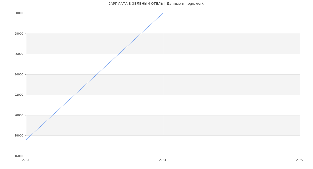
Task: Click the salary line's 2023 starting point
Action: (26, 140)
